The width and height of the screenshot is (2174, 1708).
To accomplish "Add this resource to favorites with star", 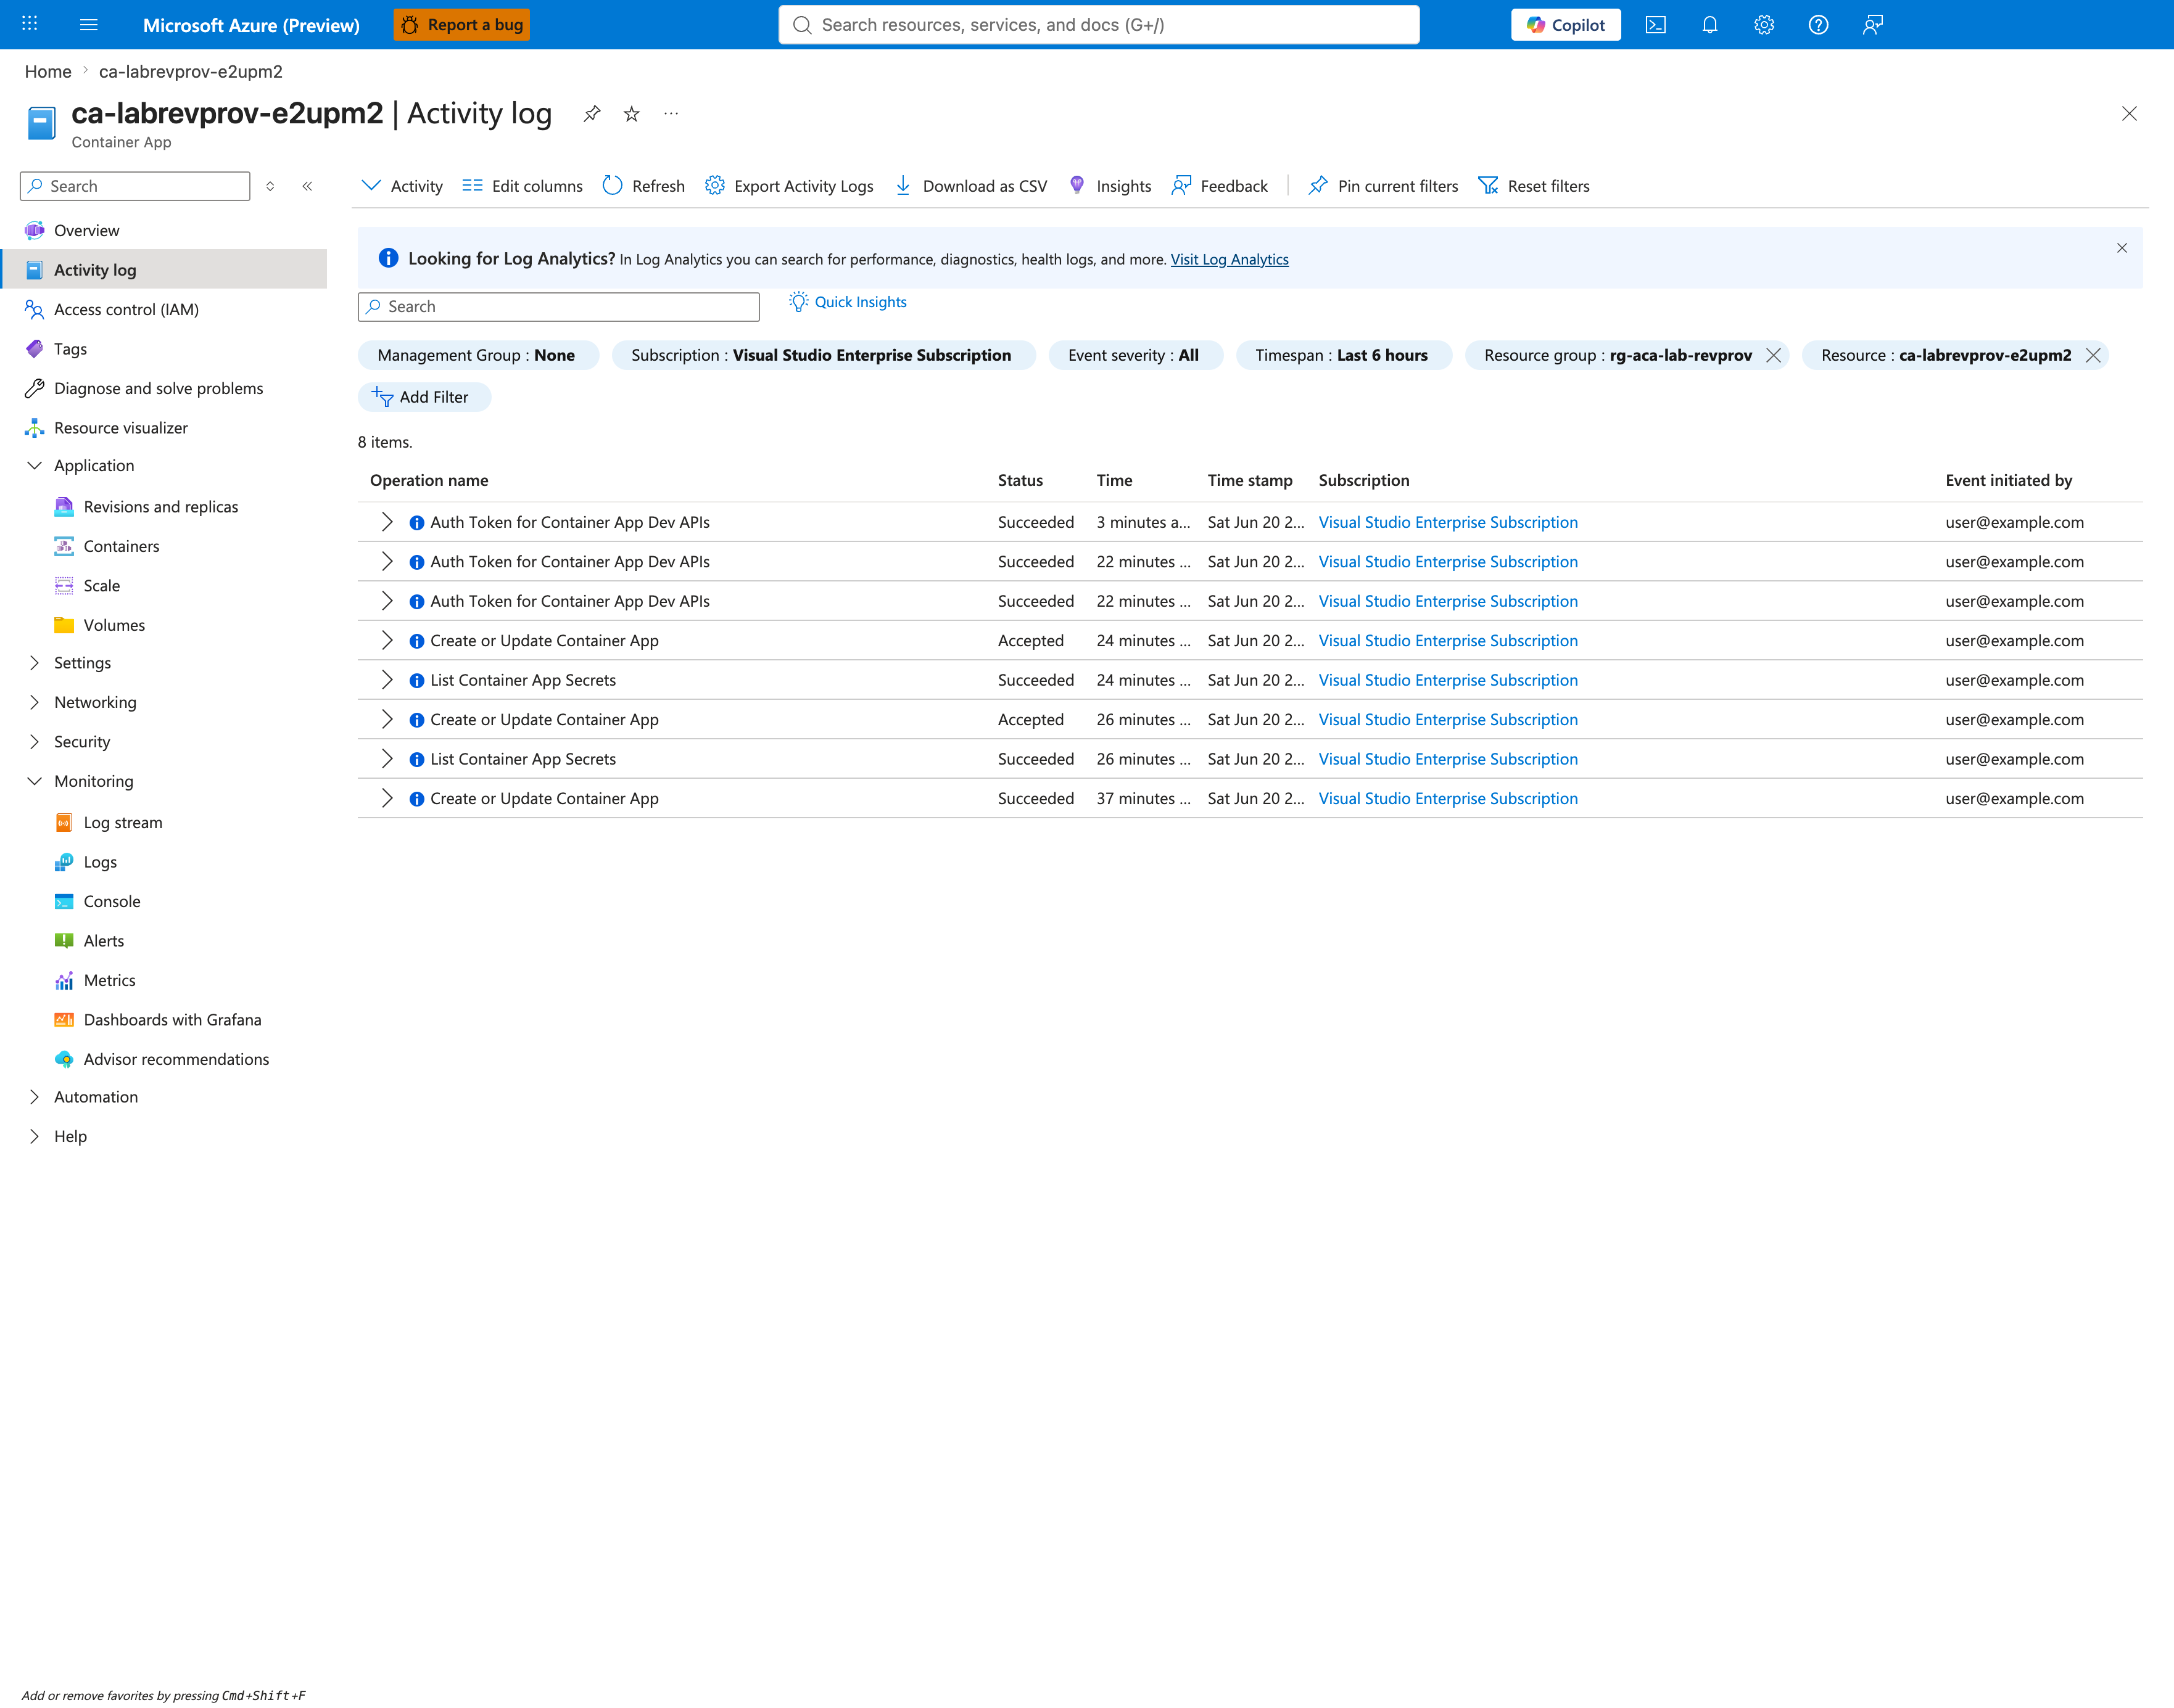I will (631, 114).
